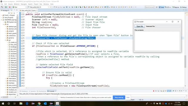
Task: Switch to the C/C++ perspective
Action: click(x=168, y=7)
